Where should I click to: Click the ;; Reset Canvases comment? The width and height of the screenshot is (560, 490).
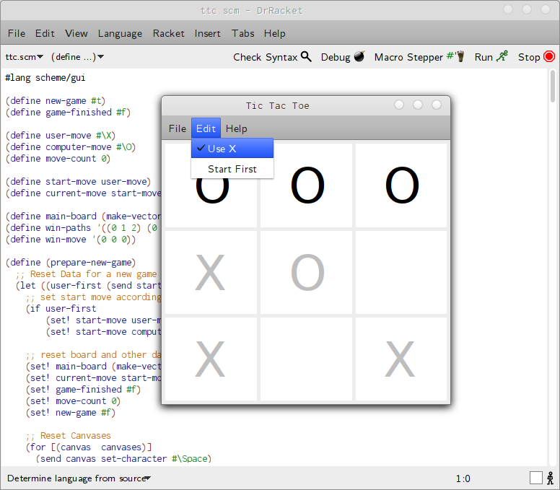click(69, 435)
